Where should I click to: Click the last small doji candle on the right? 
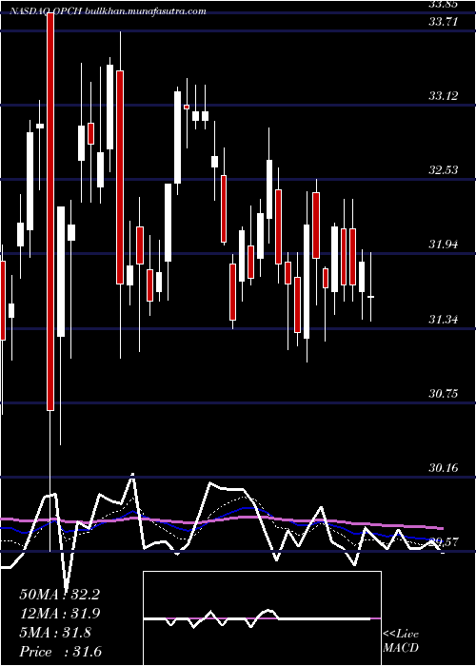tap(371, 297)
